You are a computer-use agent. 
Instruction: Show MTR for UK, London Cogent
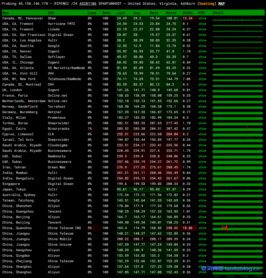[202, 90]
